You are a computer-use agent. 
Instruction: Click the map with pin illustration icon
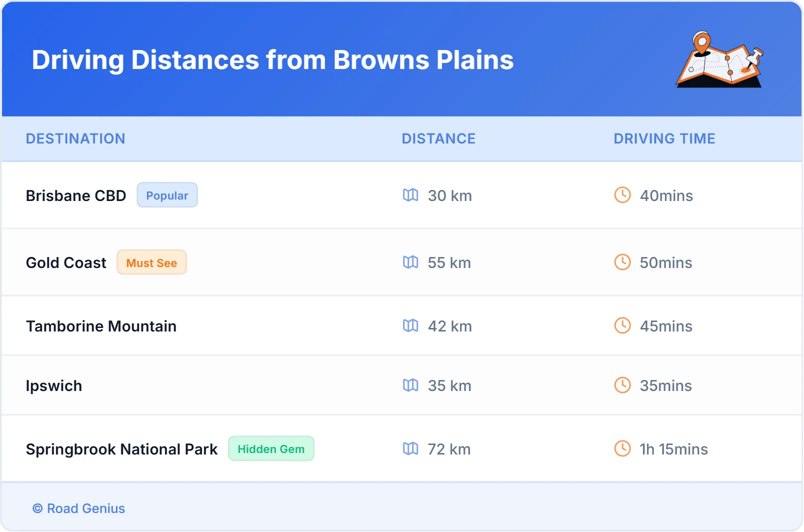719,59
